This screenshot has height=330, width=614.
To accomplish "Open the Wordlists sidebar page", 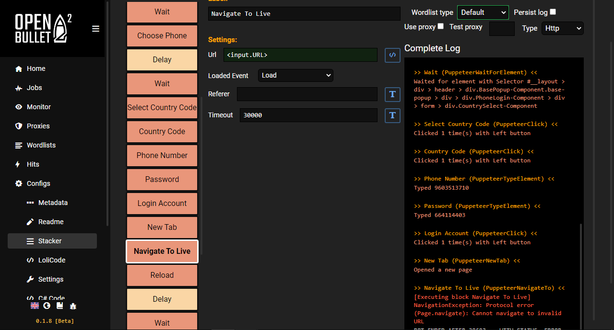I will (x=41, y=145).
